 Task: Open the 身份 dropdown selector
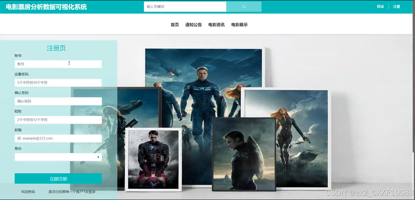point(58,157)
